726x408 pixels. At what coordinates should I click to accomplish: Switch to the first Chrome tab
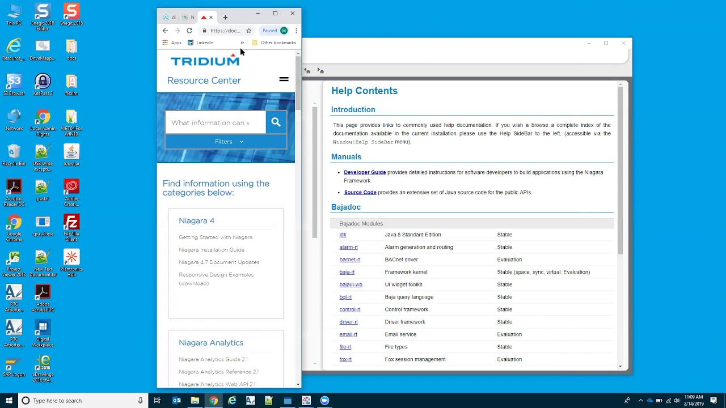(170, 18)
